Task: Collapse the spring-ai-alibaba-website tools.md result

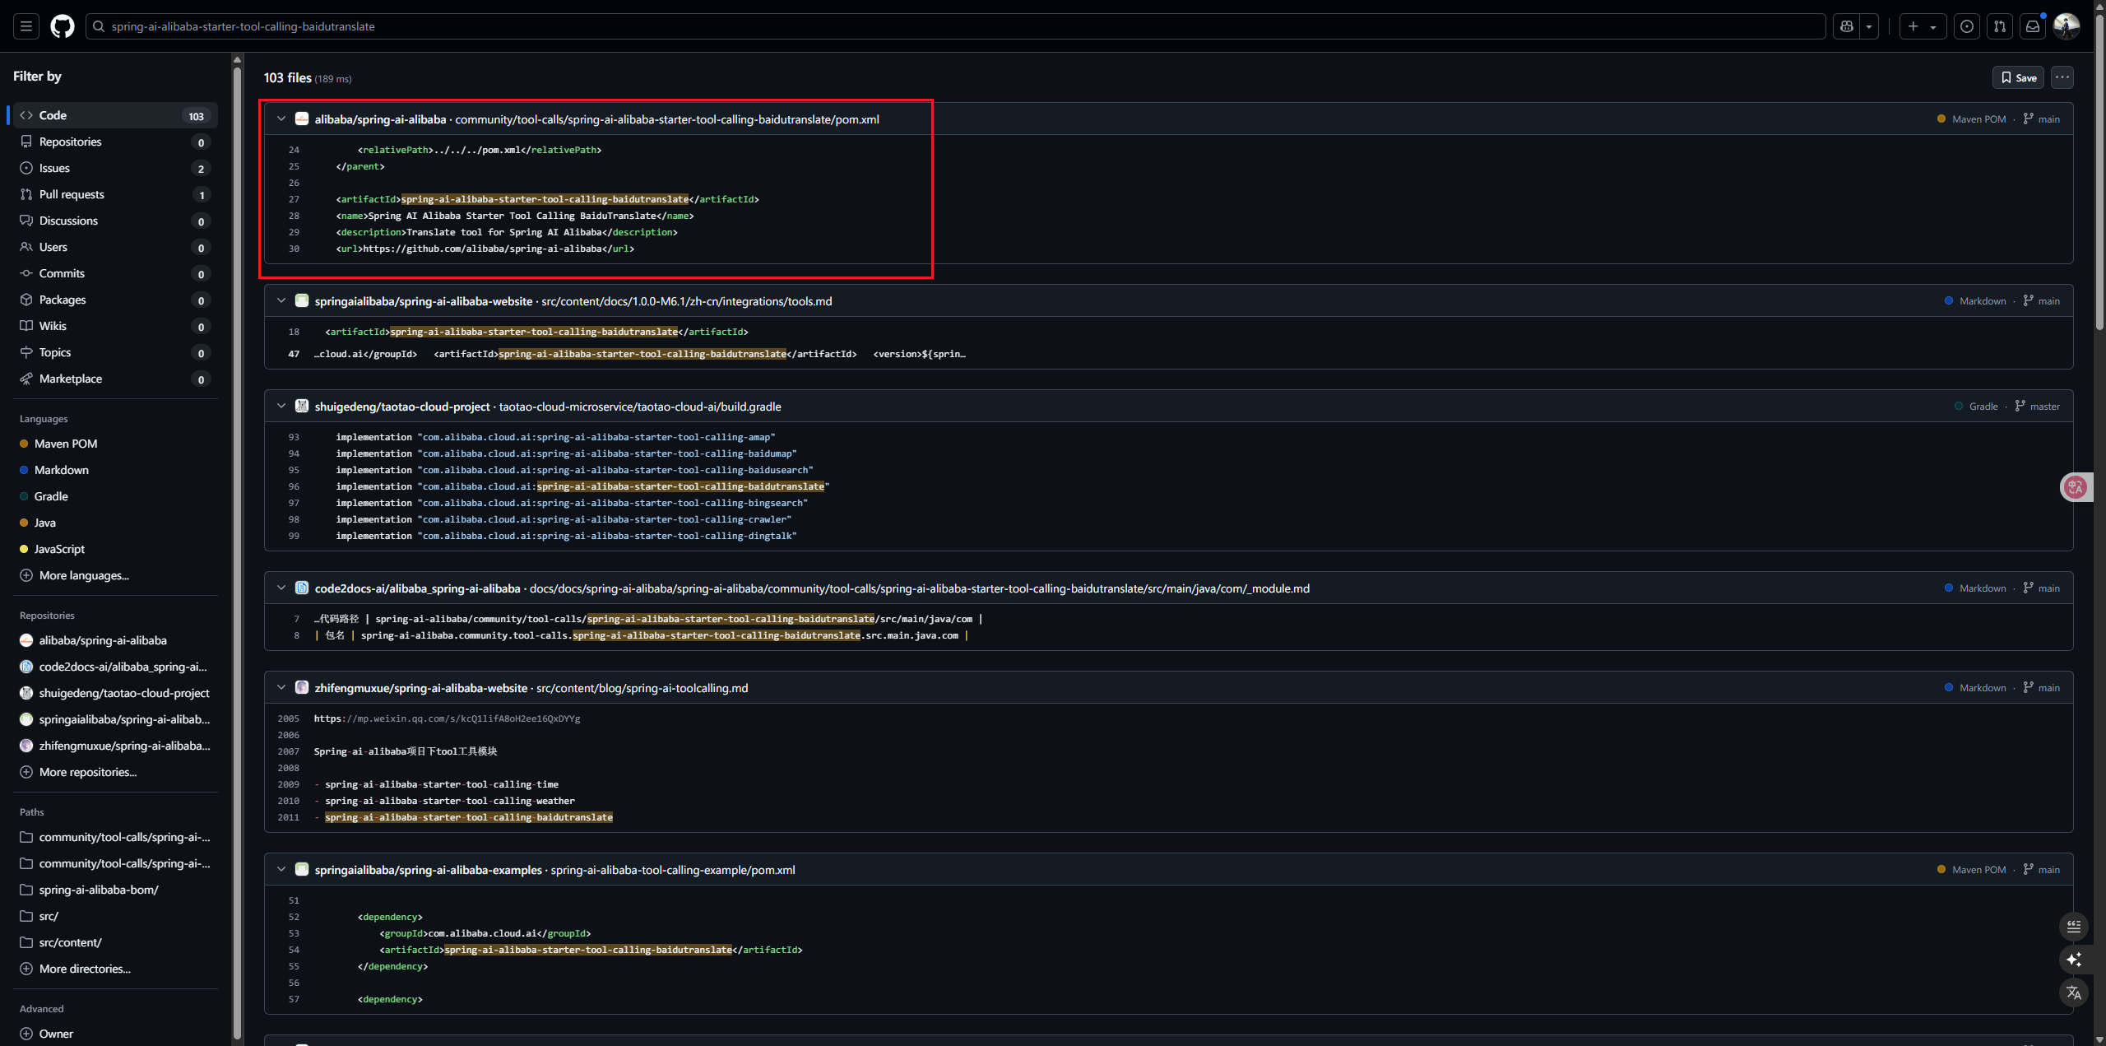Action: pyautogui.click(x=281, y=300)
